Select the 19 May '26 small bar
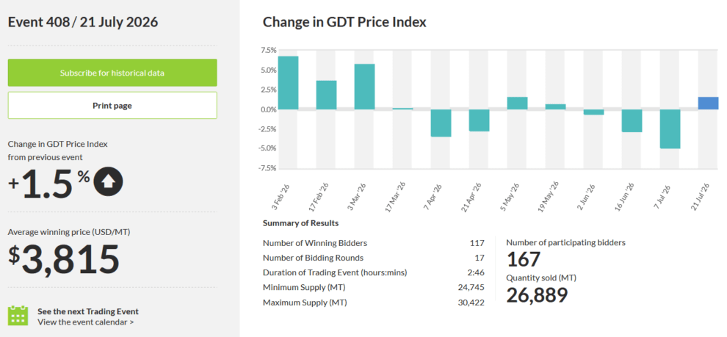This screenshot has height=337, width=727. (555, 107)
